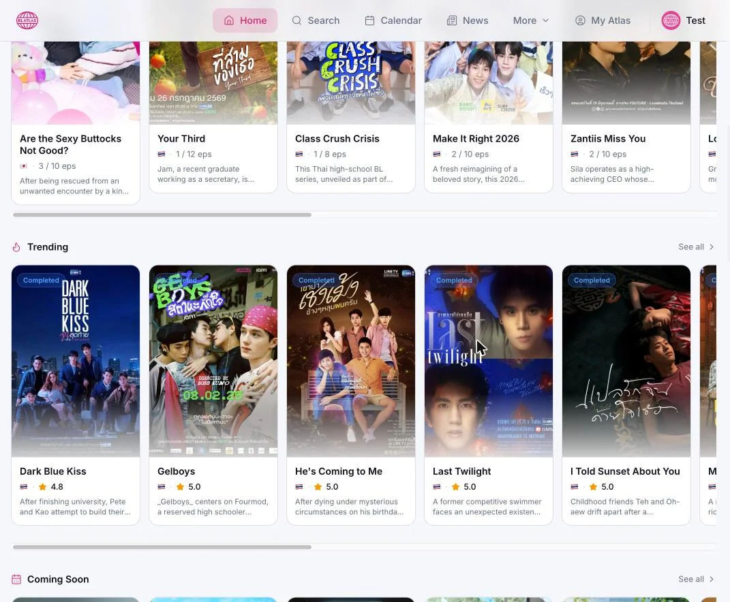Click Completed badge on Dark Blue Kiss
This screenshot has height=602, width=730.
point(41,280)
